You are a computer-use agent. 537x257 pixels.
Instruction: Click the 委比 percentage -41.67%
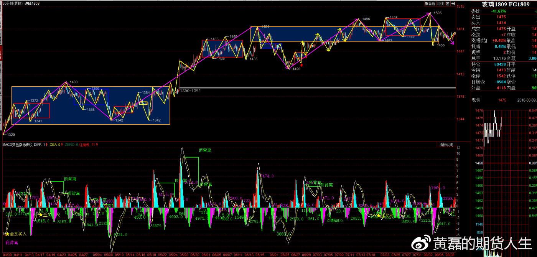click(x=498, y=11)
